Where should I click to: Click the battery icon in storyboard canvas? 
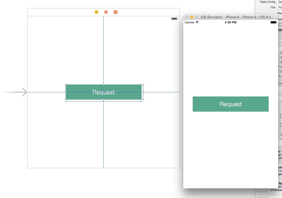click(x=174, y=19)
